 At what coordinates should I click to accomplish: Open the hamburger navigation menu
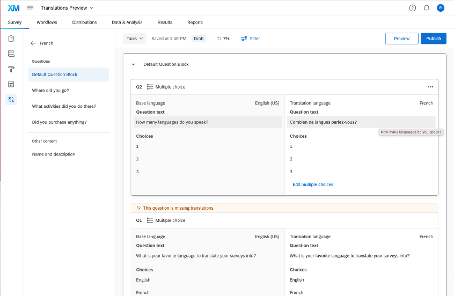click(x=30, y=8)
